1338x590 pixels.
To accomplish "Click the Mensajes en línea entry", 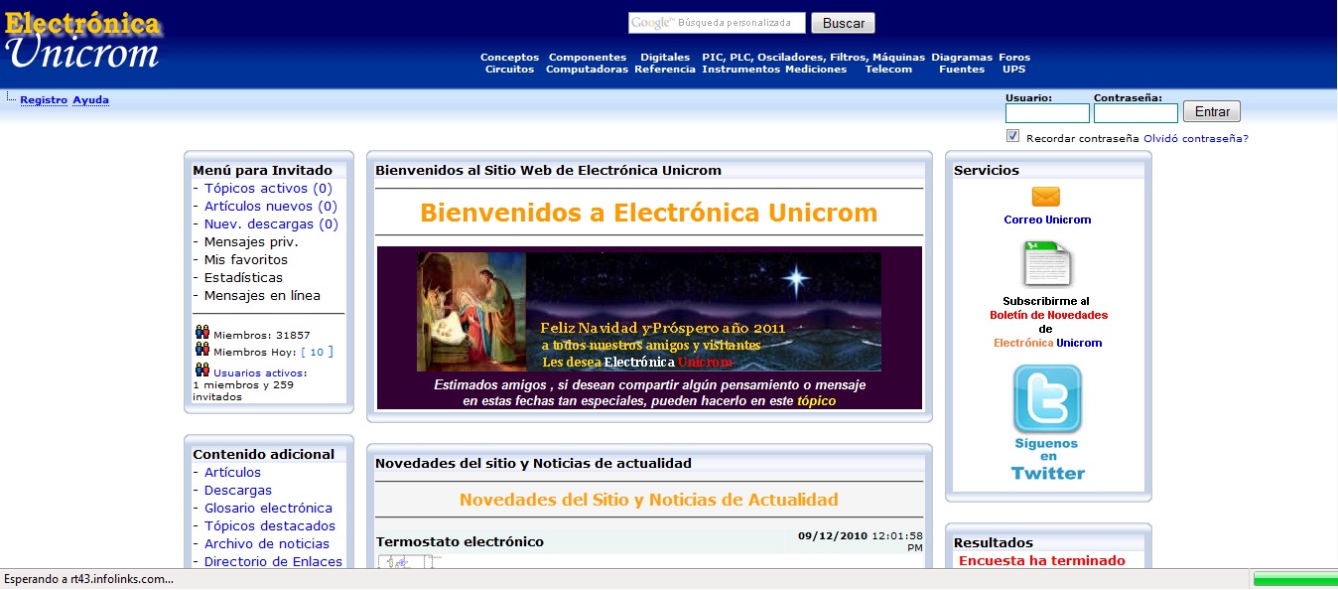I will [262, 296].
